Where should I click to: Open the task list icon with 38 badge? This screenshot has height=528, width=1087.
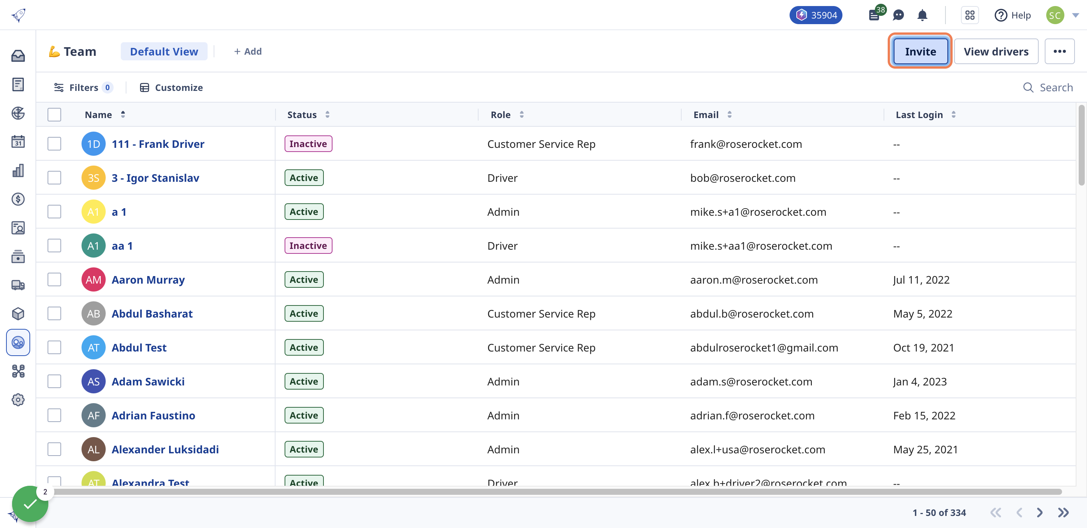[x=875, y=15]
